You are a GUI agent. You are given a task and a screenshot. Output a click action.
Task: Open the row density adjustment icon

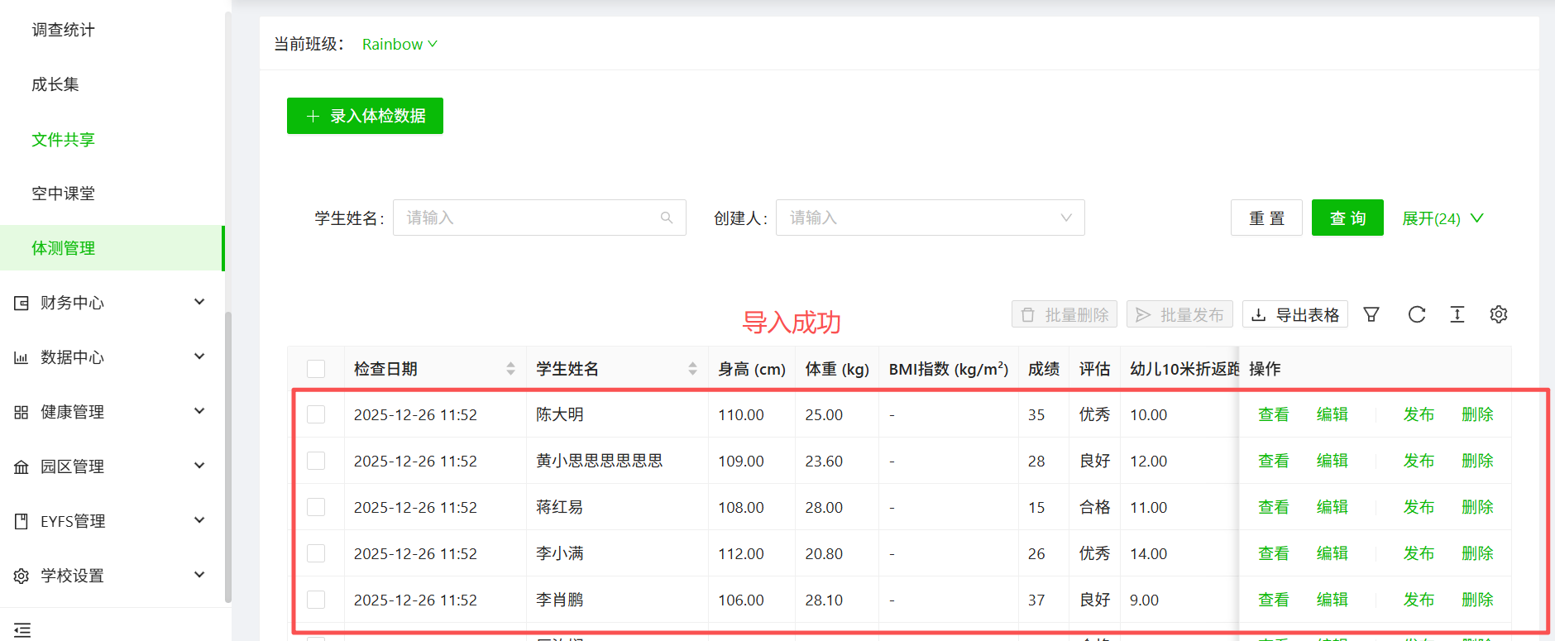point(1457,314)
